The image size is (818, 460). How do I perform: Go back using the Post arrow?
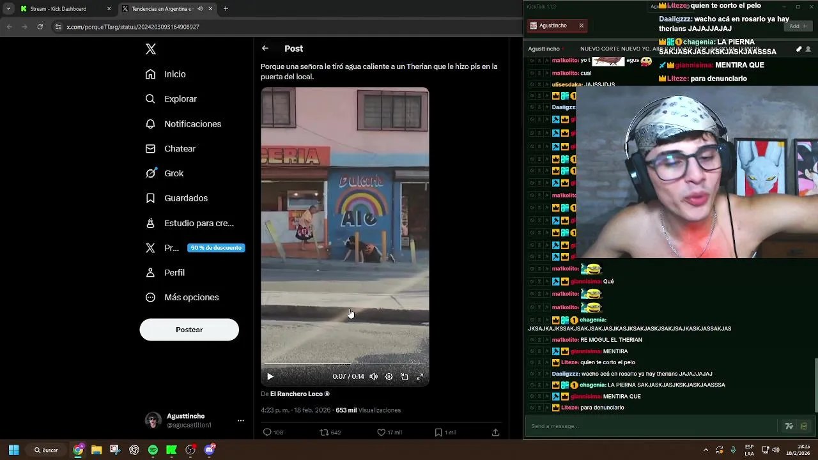pos(265,49)
